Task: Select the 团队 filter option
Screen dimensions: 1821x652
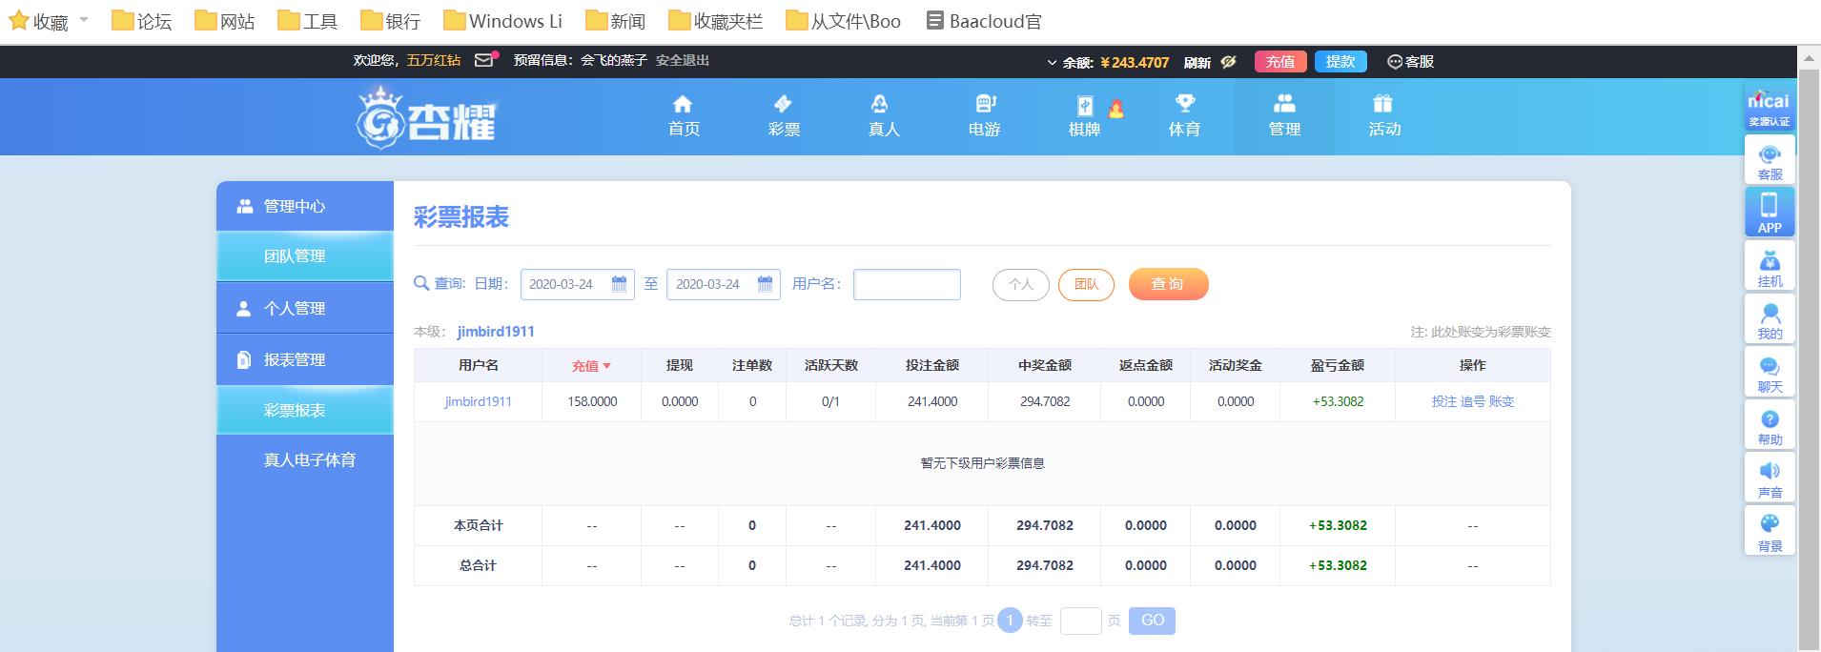Action: (x=1086, y=284)
